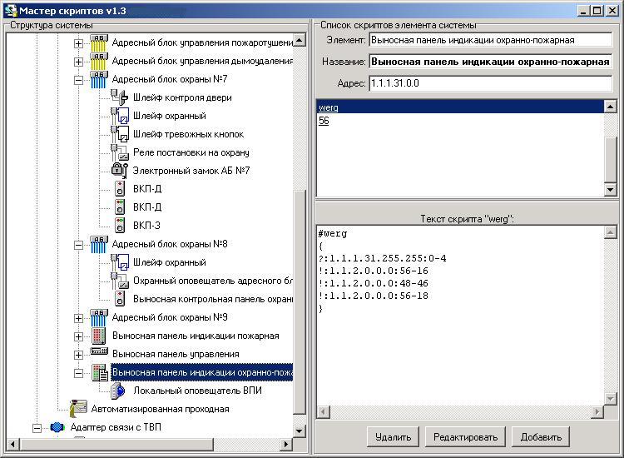Select the Шлейф тревожных кнопок tree item

pyautogui.click(x=188, y=134)
